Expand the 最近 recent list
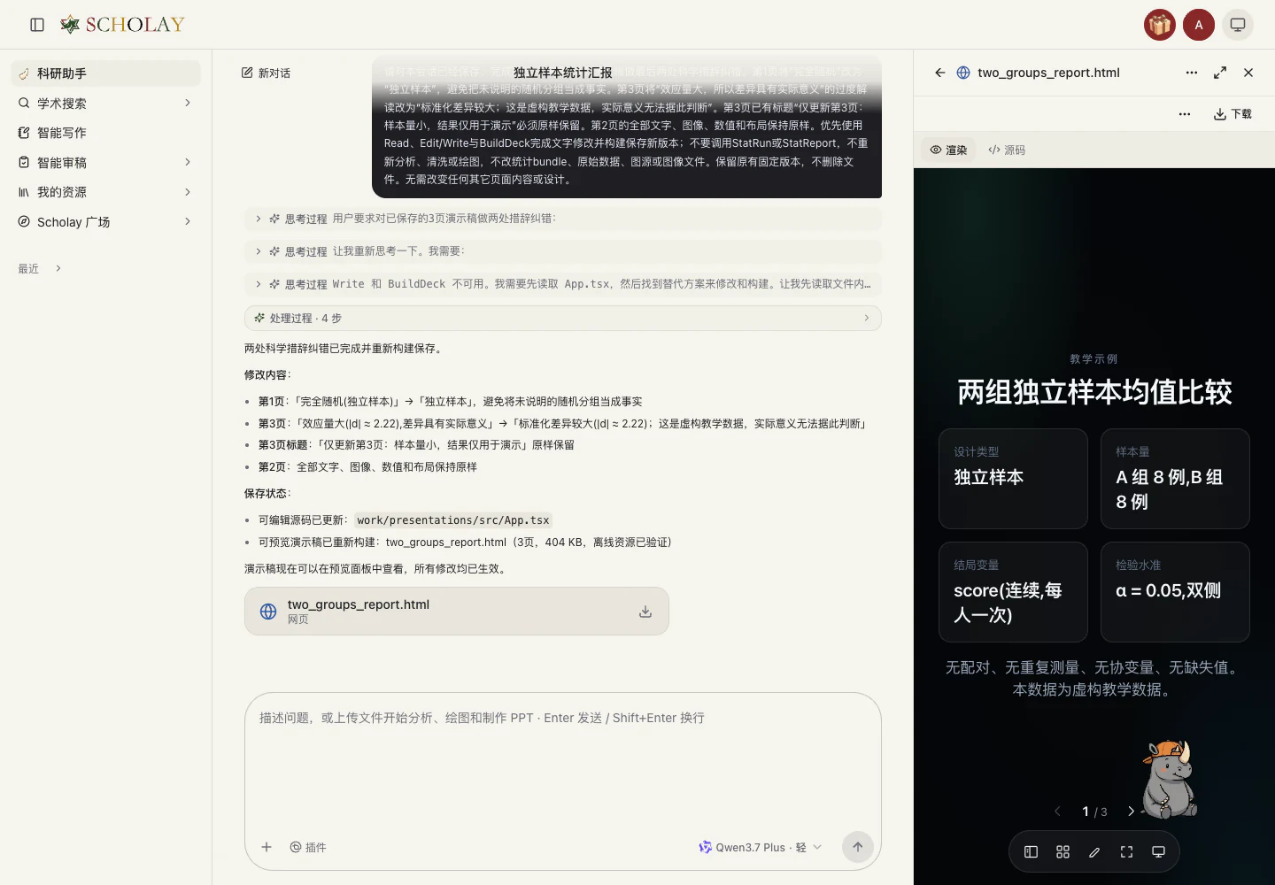 pyautogui.click(x=40, y=269)
